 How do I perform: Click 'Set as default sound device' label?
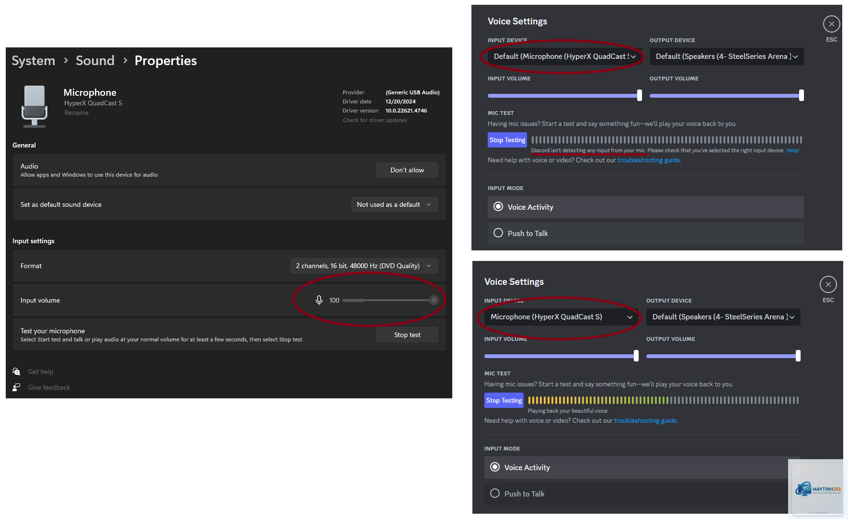pos(61,204)
